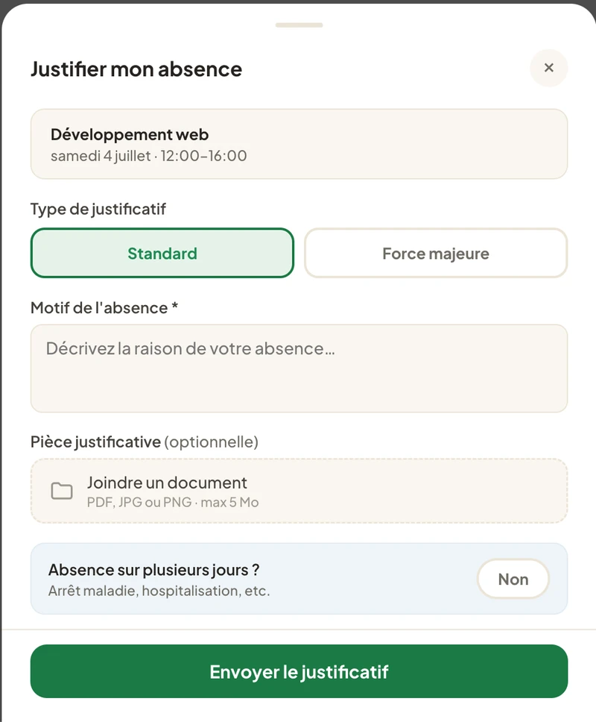The width and height of the screenshot is (596, 722).
Task: Open the Joindre un document upload zone
Action: pos(299,491)
